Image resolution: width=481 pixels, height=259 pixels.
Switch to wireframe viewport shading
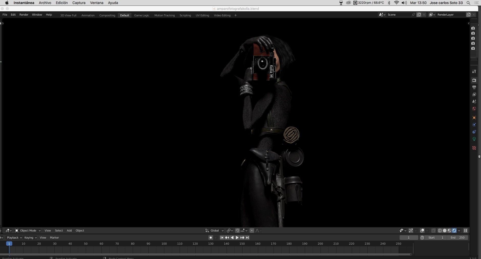(440, 231)
